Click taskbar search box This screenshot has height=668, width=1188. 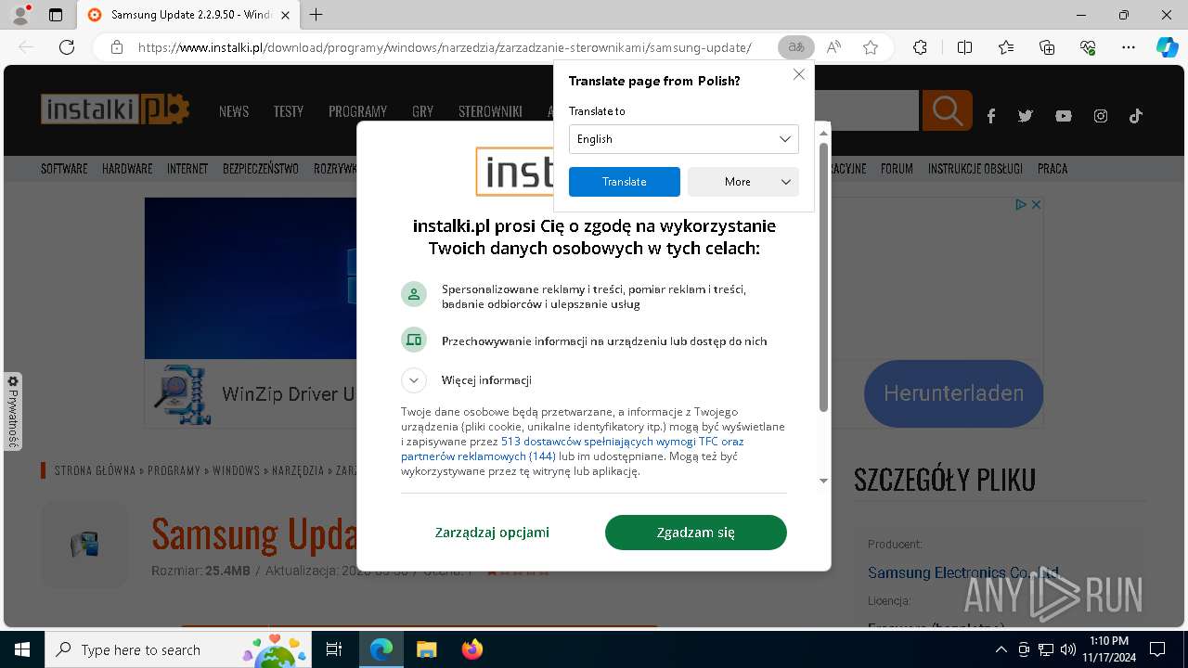(177, 649)
